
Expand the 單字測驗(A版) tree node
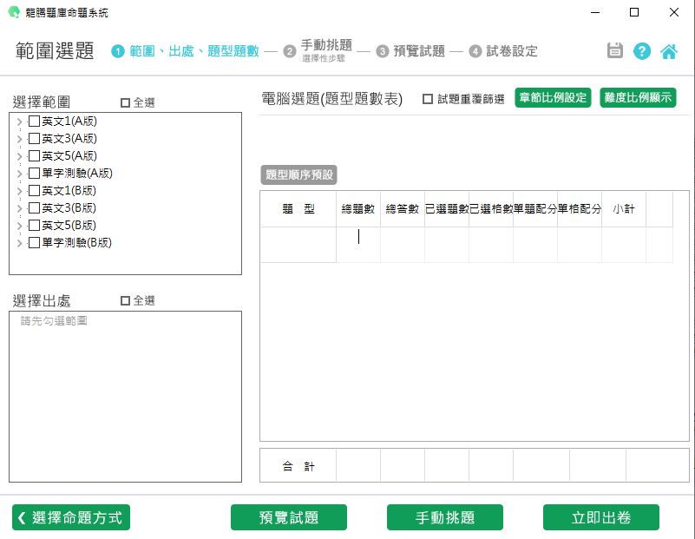click(20, 174)
